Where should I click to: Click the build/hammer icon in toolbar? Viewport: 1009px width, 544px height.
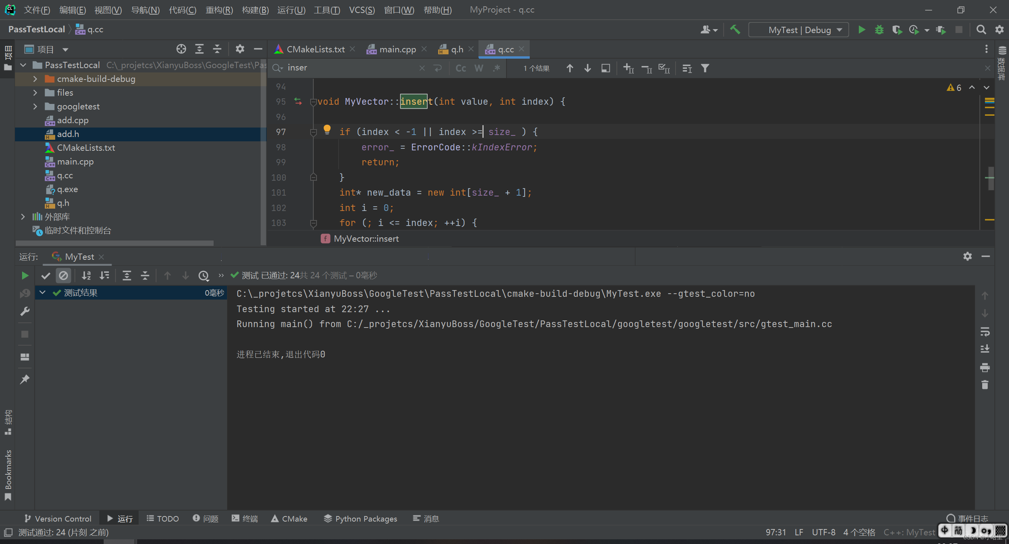[736, 30]
